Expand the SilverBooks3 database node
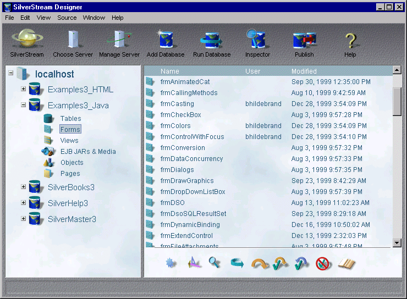407x299 pixels. click(x=23, y=186)
